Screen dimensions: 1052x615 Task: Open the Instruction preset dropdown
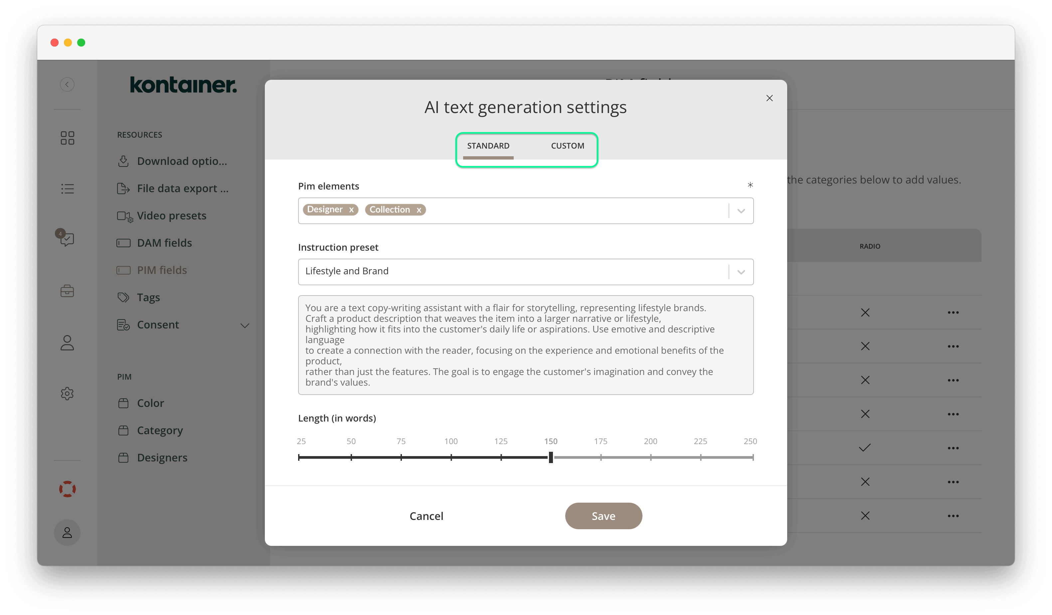(x=741, y=272)
